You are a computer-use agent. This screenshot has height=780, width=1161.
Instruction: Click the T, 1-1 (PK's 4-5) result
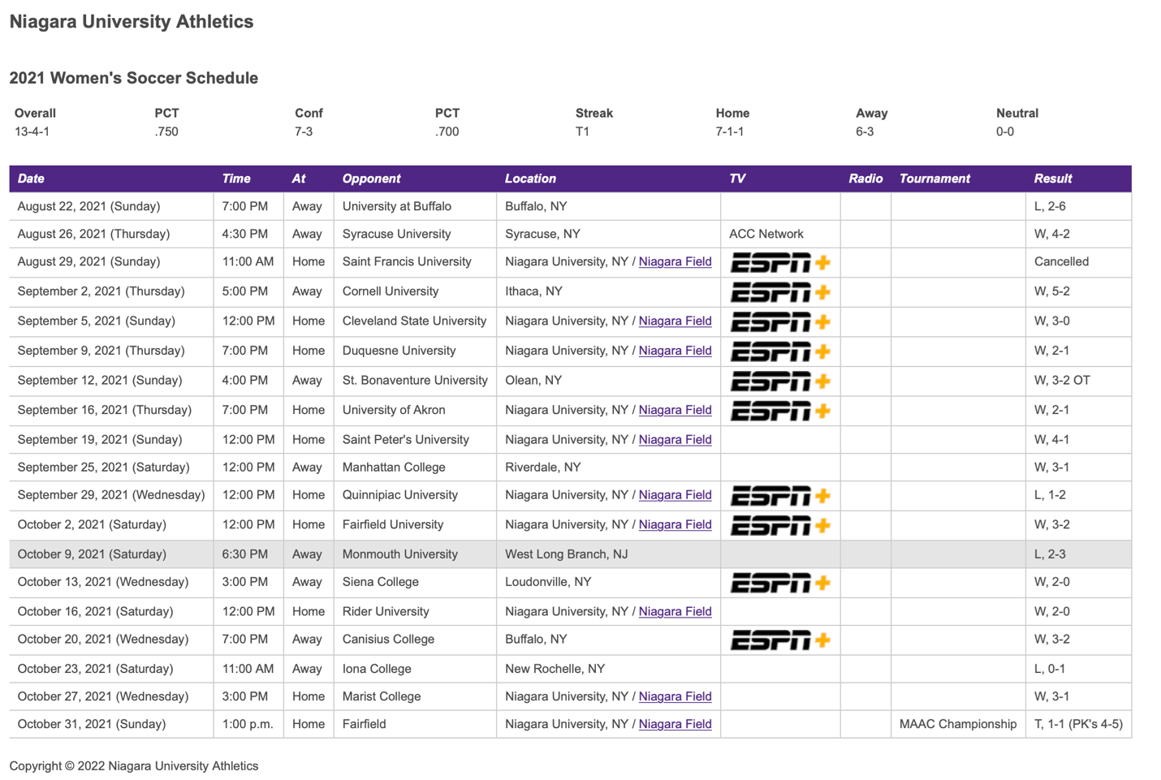tap(1078, 724)
